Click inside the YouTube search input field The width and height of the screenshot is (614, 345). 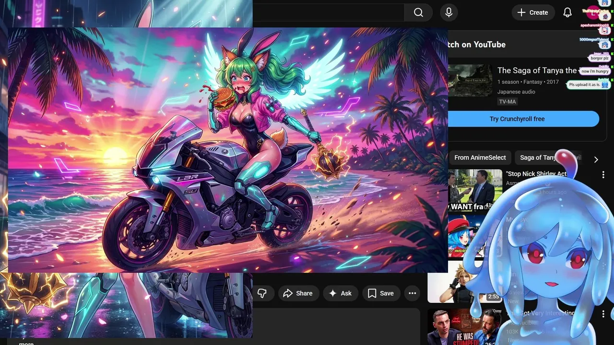[328, 12]
